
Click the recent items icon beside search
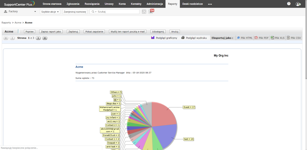click(x=144, y=12)
